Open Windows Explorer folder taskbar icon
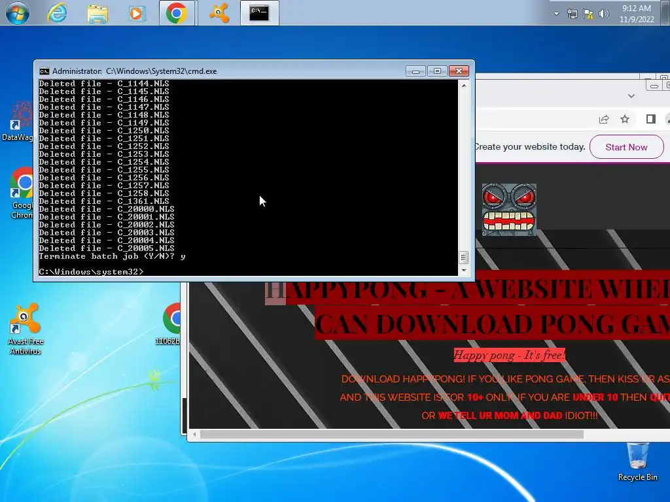 tap(97, 13)
